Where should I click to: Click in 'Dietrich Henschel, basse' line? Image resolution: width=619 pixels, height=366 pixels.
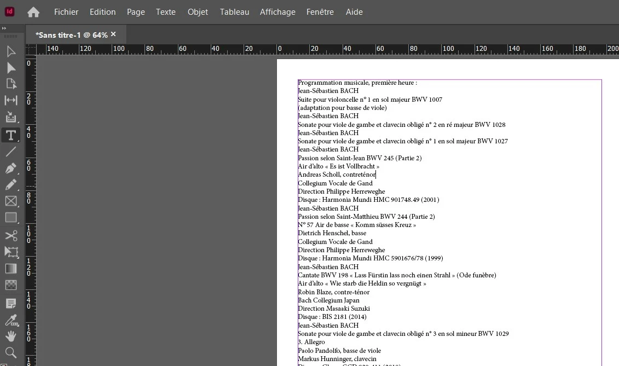(332, 233)
